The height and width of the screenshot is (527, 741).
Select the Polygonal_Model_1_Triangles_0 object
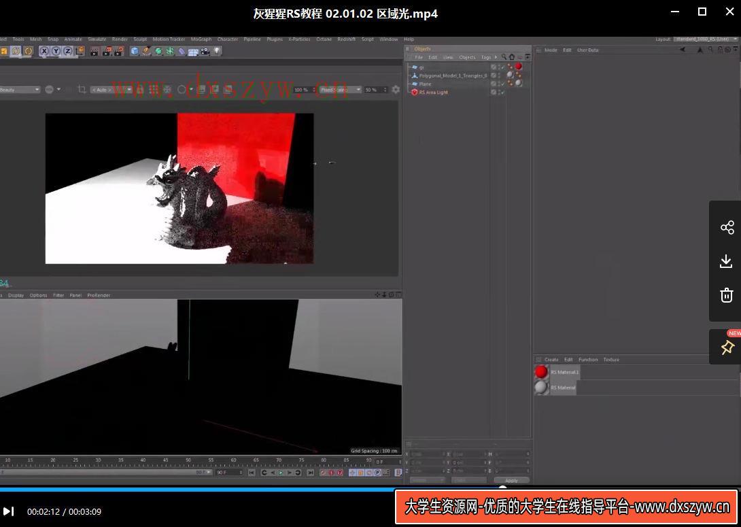click(453, 75)
